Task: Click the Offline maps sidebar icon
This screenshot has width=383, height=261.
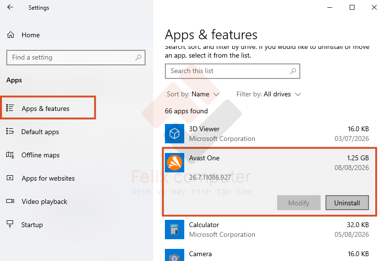Action: (10, 155)
